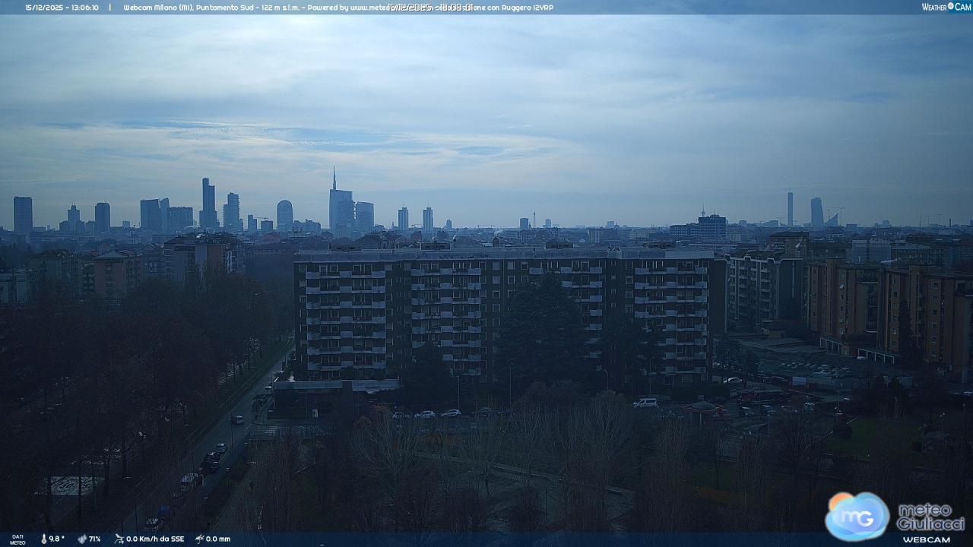This screenshot has width=973, height=547.
Task: Click the tall slender tower on right horizon
Action: (x=790, y=209)
